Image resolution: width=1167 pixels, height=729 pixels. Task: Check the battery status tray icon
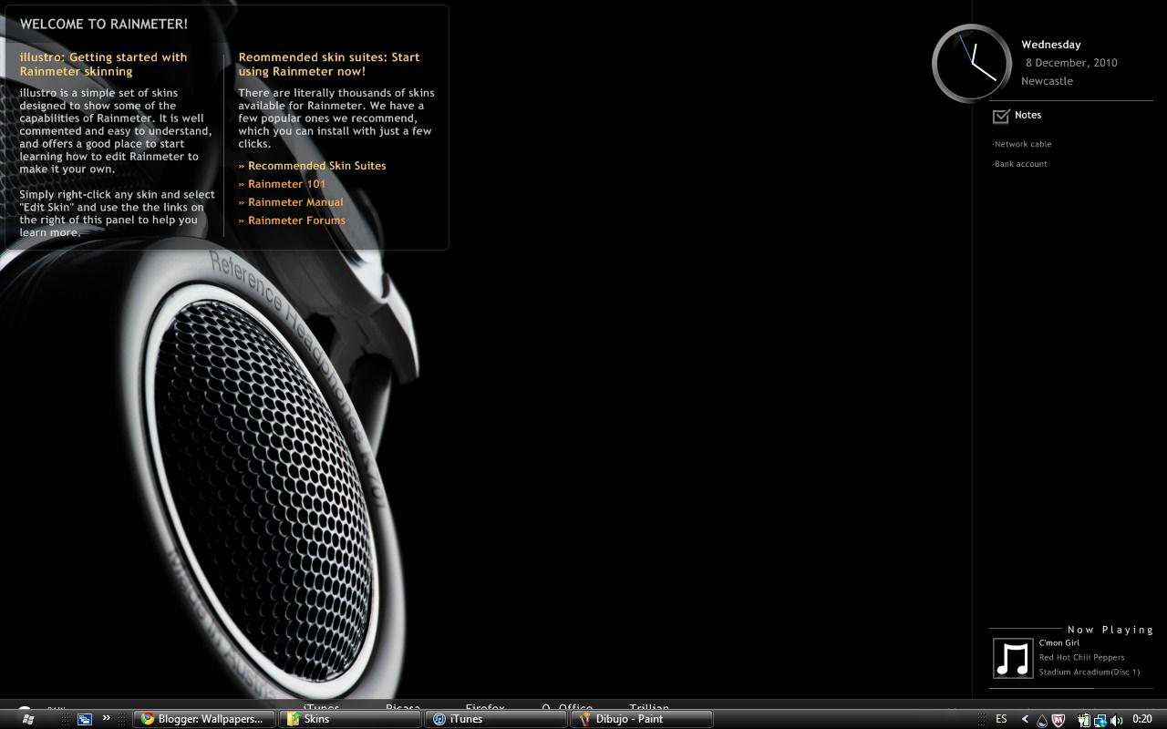click(1085, 719)
